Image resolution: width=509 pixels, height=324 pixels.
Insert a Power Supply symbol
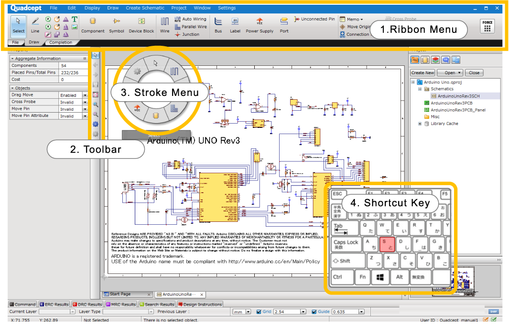[260, 25]
